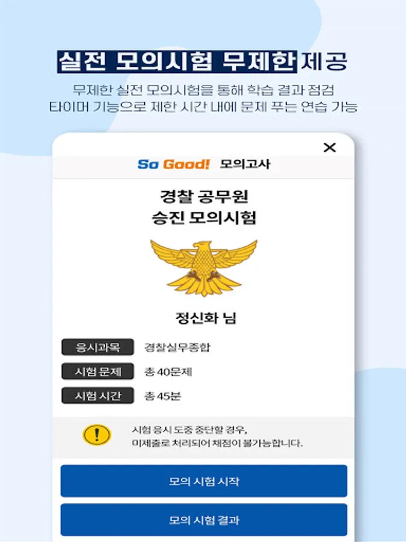Click the 실전 모의시험 무제한 제공 headline
Viewport: 406px width, 542px height.
[203, 61]
